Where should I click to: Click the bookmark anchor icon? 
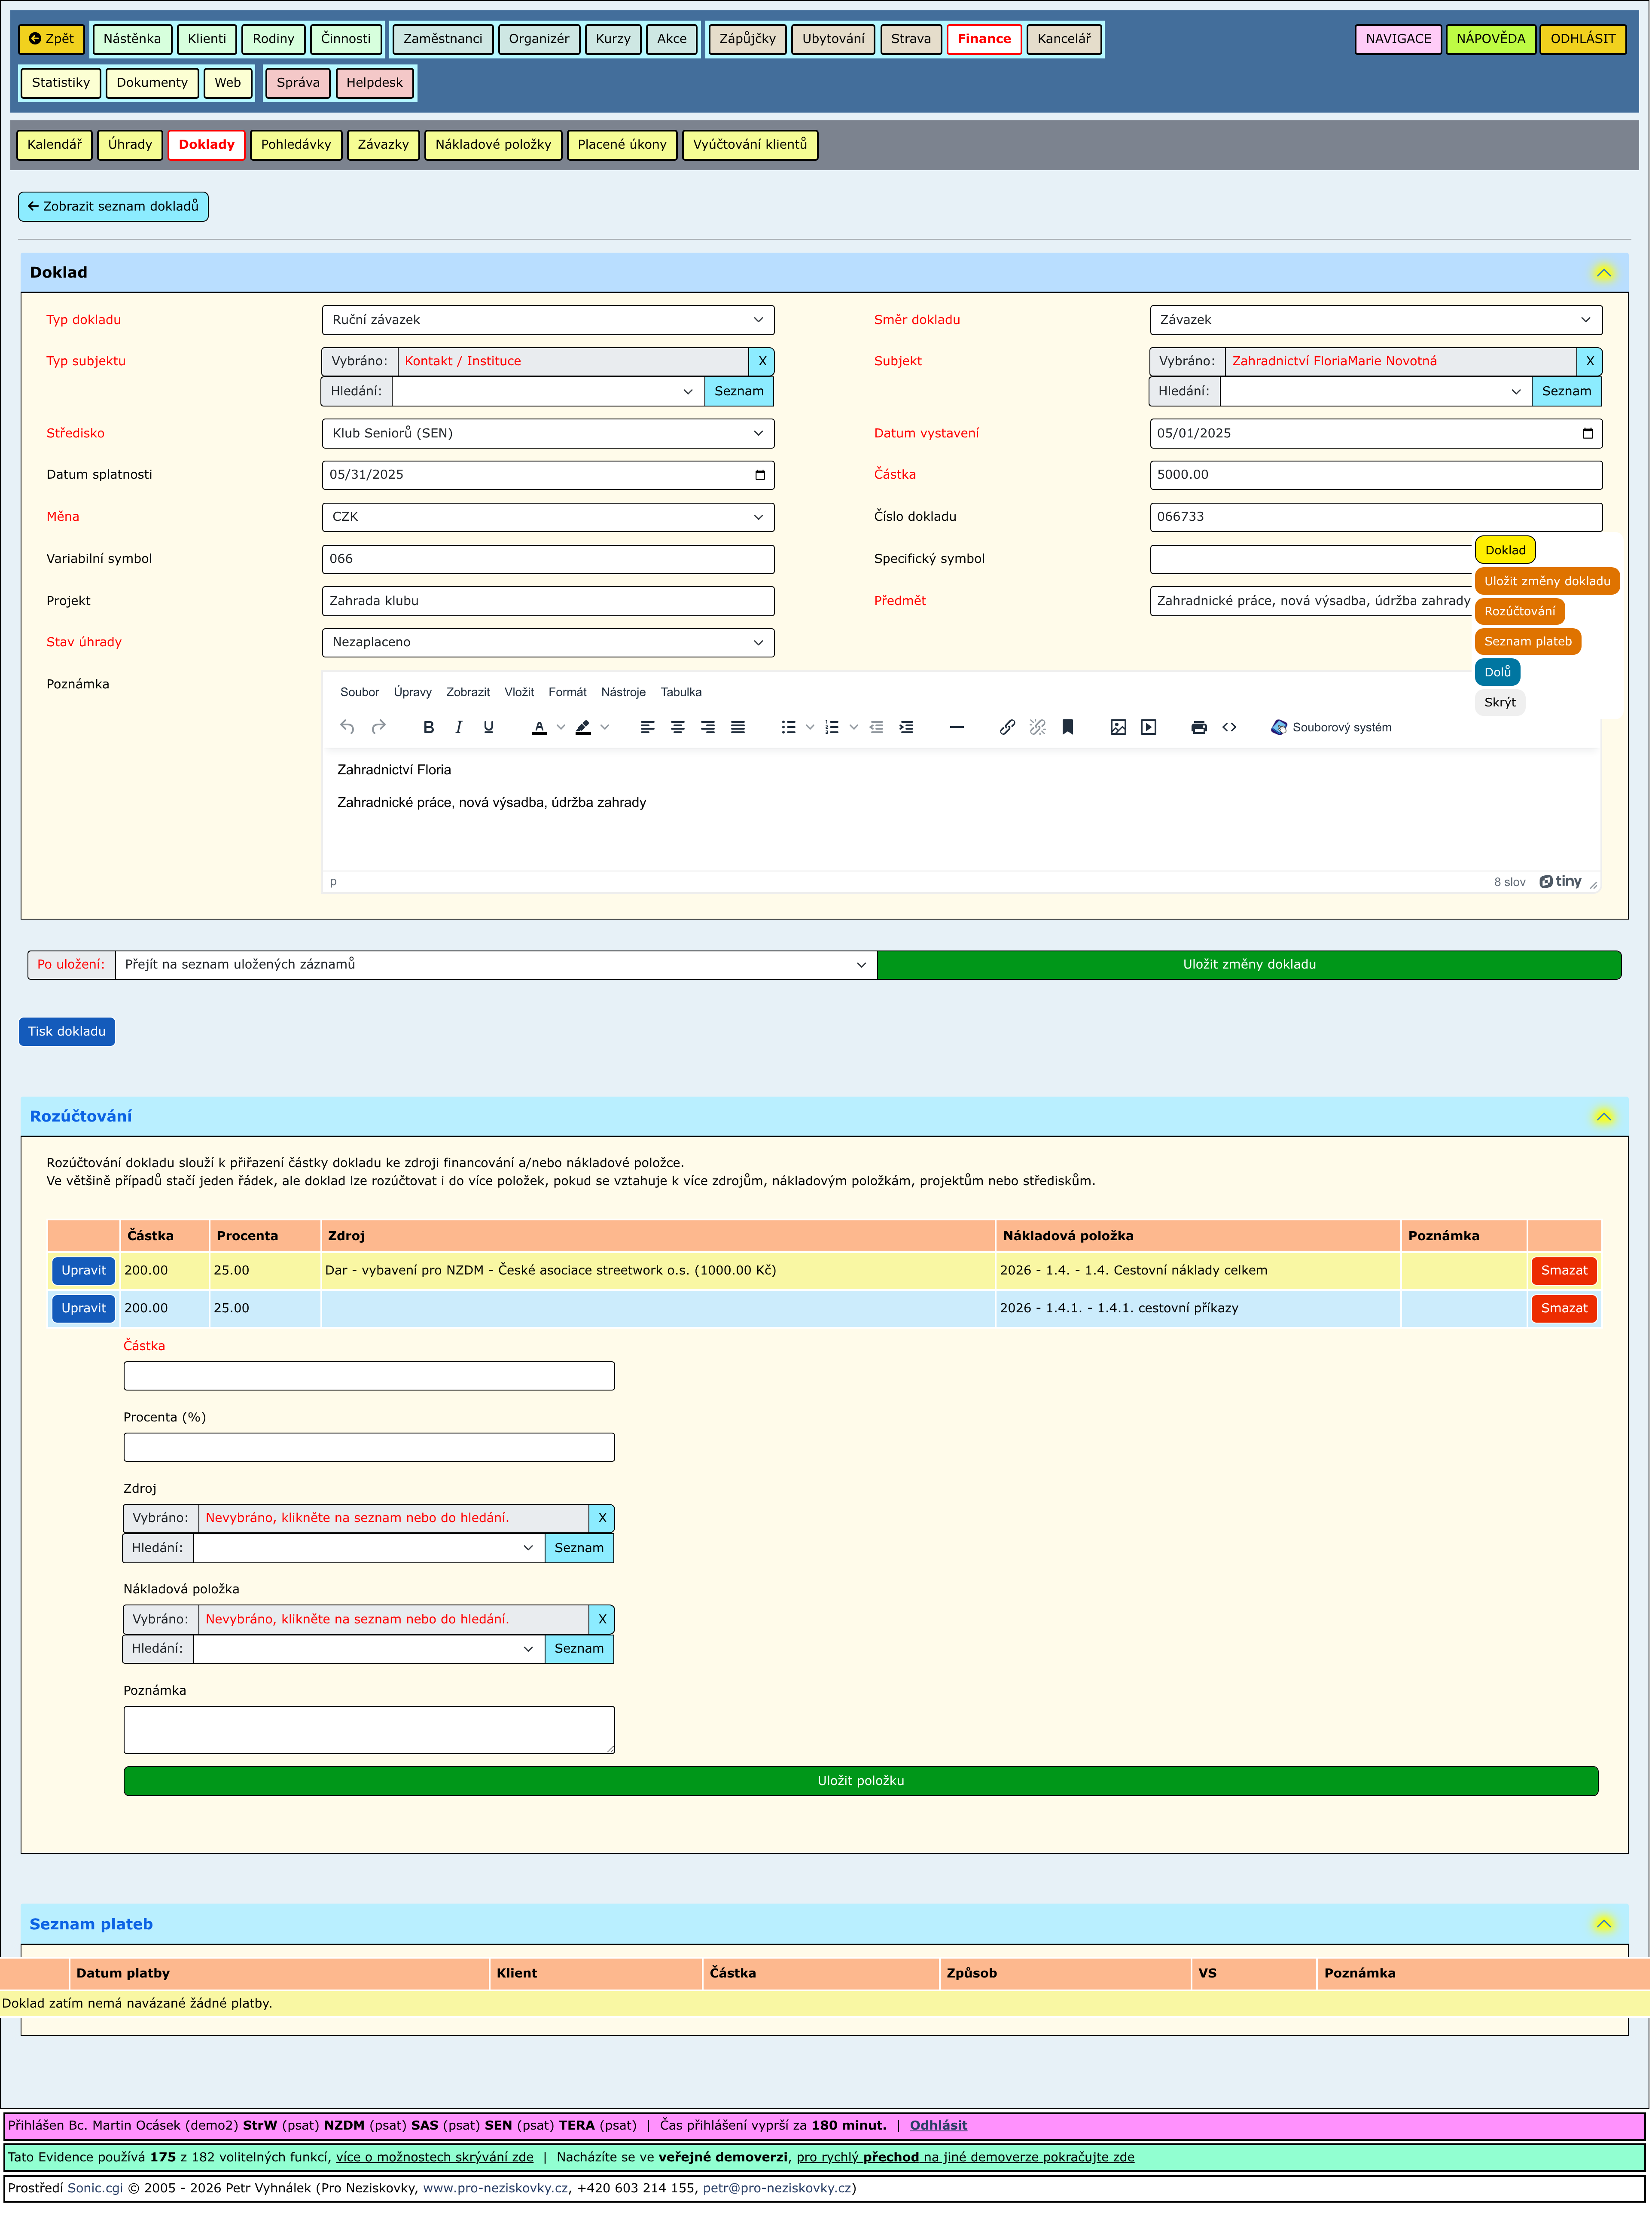point(1067,727)
